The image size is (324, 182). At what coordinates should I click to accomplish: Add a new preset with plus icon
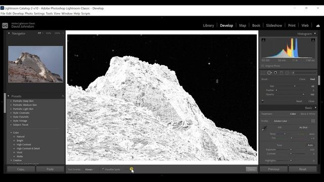tap(63, 96)
